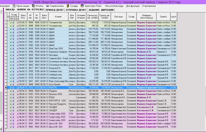This screenshot has width=206, height=132.
Task: Tick the first-column checkbox for order 5743
Action: [6, 97]
